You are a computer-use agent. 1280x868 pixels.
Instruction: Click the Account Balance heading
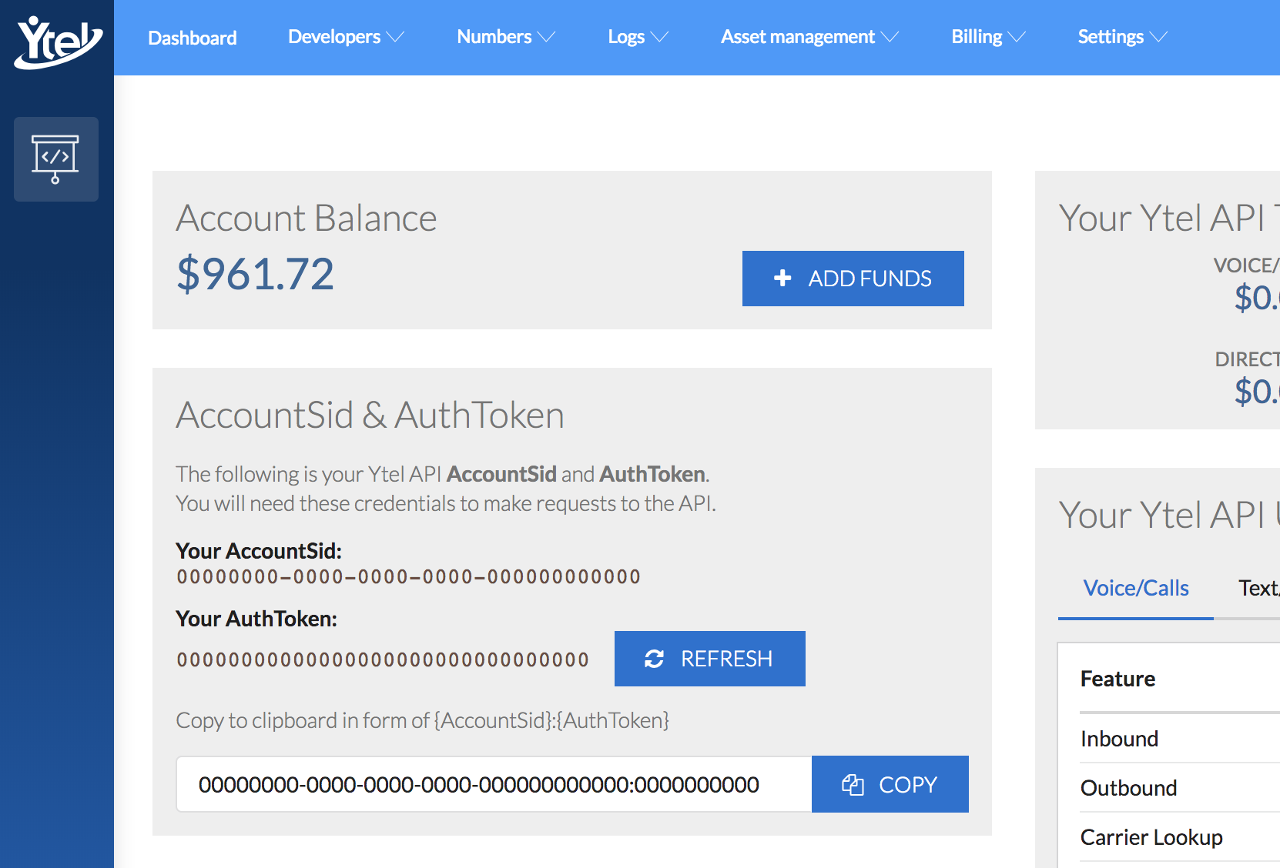(x=307, y=219)
